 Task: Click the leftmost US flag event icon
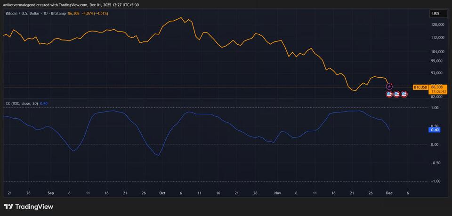point(389,94)
